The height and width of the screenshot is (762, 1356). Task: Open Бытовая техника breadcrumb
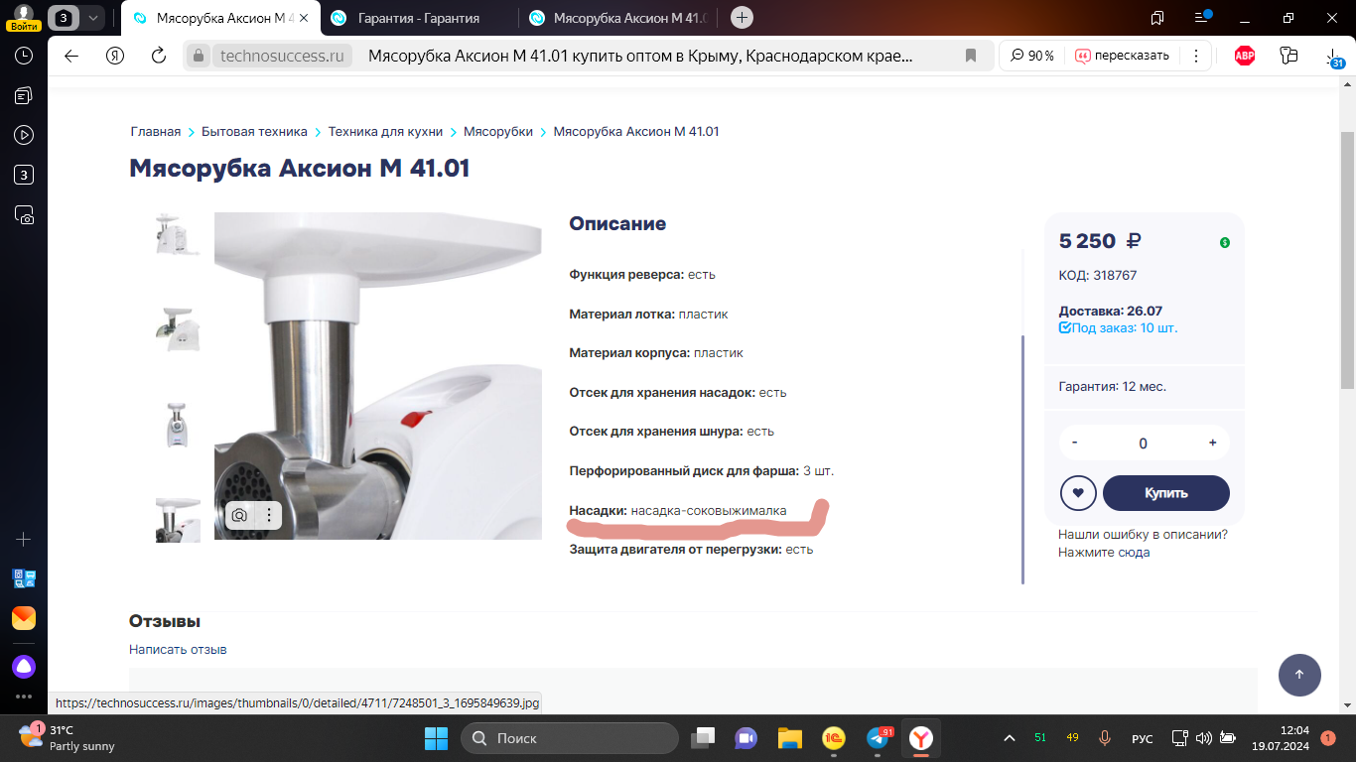pos(255,131)
